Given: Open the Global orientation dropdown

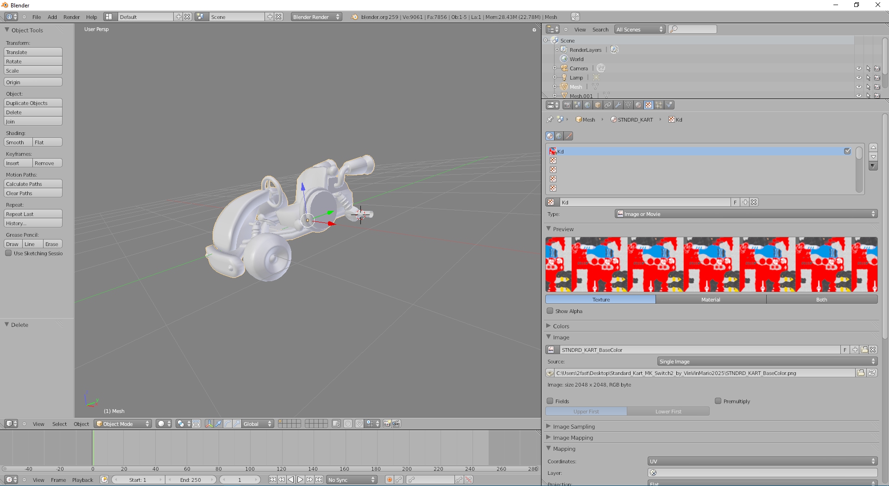Looking at the screenshot, I should tap(258, 424).
